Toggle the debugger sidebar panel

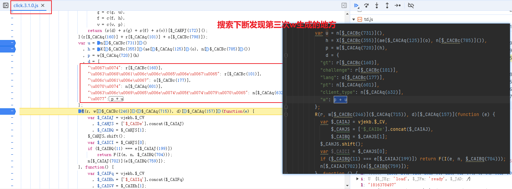[x=344, y=5]
